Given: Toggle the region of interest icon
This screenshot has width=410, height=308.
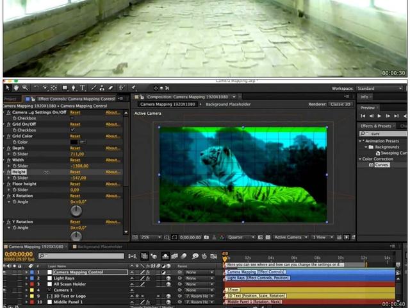Looking at the screenshot, I should 260,237.
